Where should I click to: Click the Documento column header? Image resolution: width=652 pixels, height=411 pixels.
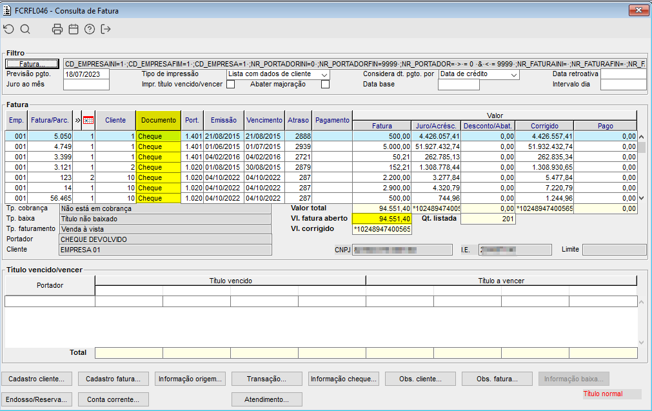(x=159, y=120)
